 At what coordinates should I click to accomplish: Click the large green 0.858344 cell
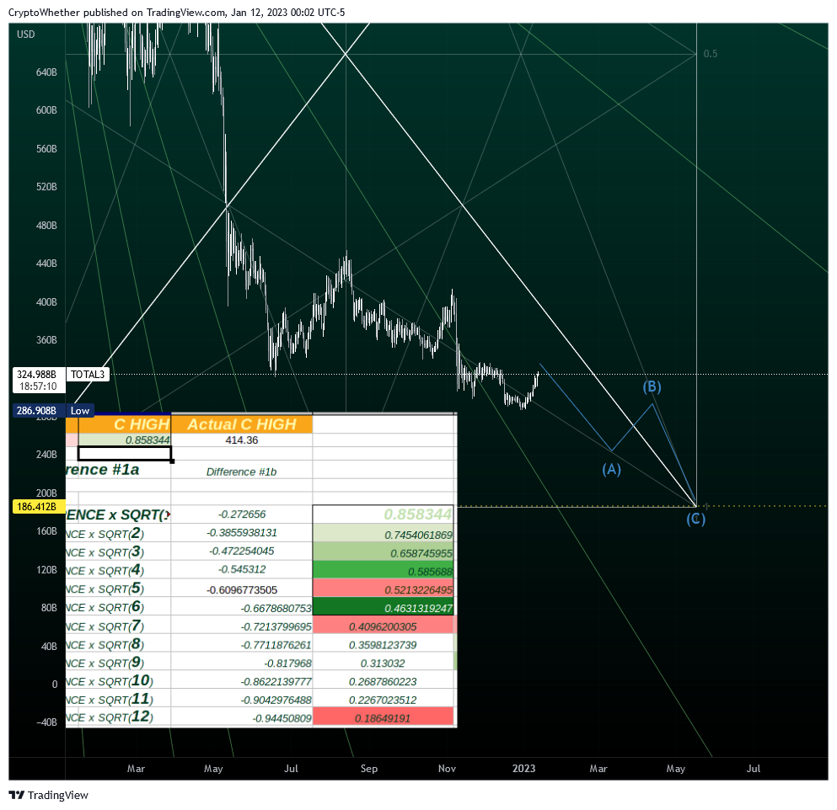coord(384,514)
